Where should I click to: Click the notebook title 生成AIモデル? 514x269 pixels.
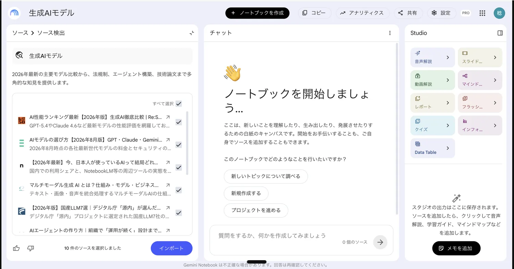click(52, 13)
